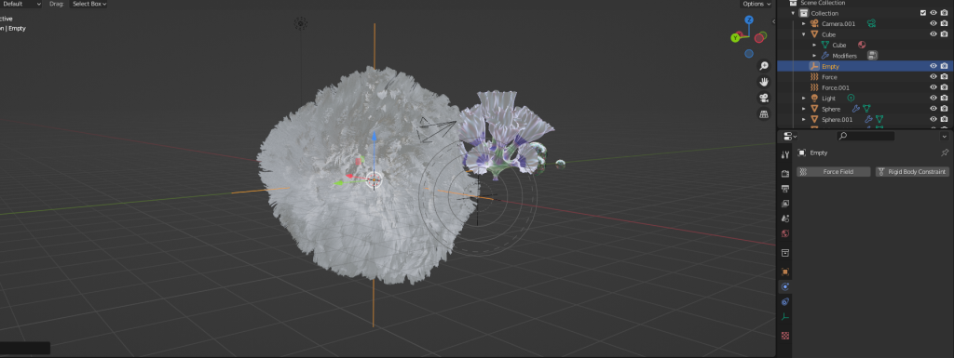954x358 pixels.
Task: Switch perspective/orthographic with the grid icon
Action: (764, 113)
